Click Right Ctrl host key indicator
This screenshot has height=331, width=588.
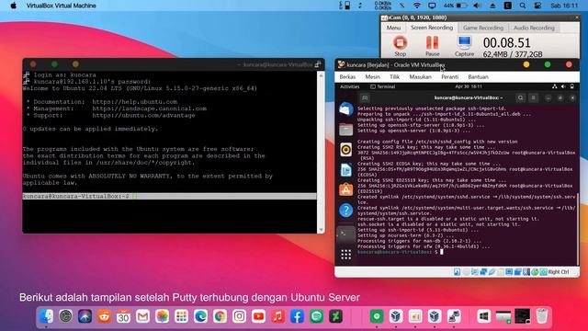pos(559,272)
